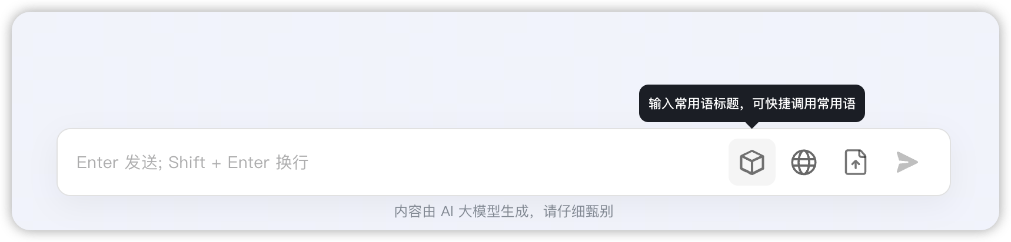1011x242 pixels.
Task: Send the message with the paper-plane icon
Action: pos(907,162)
